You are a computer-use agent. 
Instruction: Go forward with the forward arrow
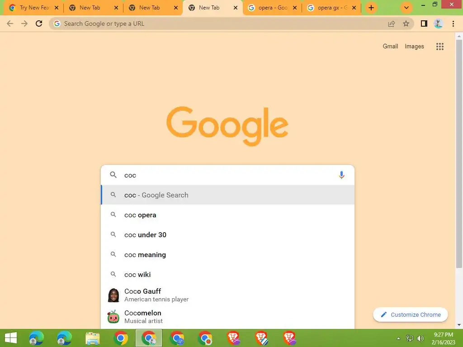(x=24, y=23)
